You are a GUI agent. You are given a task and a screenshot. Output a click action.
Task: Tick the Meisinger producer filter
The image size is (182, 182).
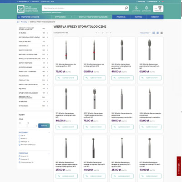pyautogui.click(x=20, y=142)
